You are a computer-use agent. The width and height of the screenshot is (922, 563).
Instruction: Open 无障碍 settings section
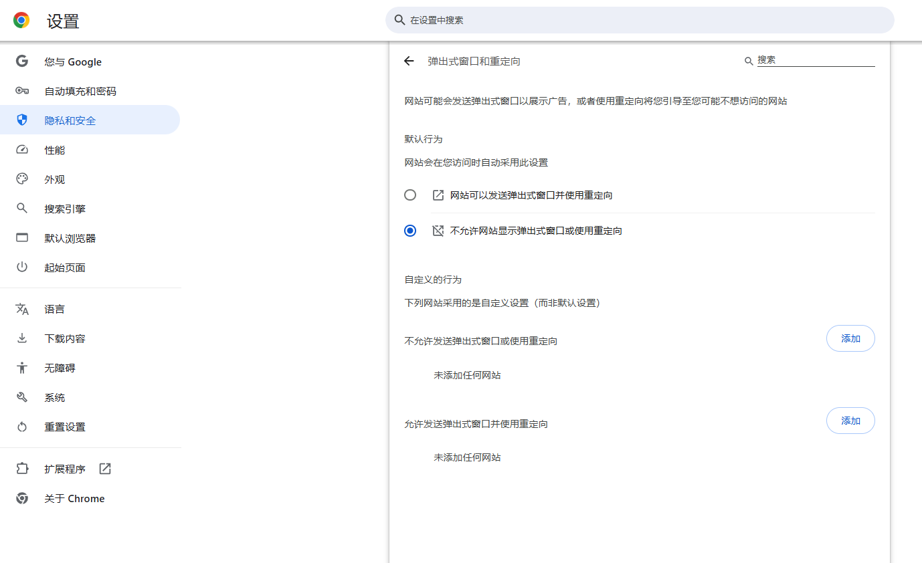pos(90,368)
